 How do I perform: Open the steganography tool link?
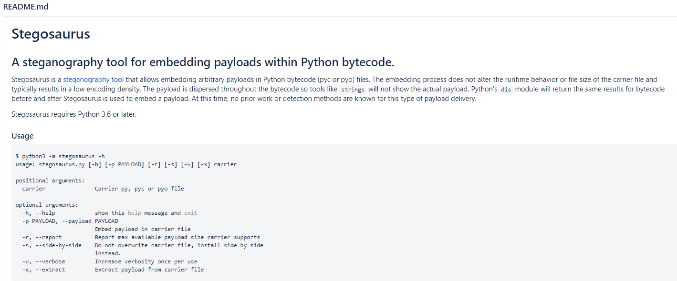pyautogui.click(x=93, y=80)
